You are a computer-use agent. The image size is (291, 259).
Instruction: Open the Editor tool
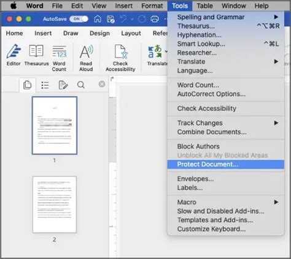pos(14,54)
